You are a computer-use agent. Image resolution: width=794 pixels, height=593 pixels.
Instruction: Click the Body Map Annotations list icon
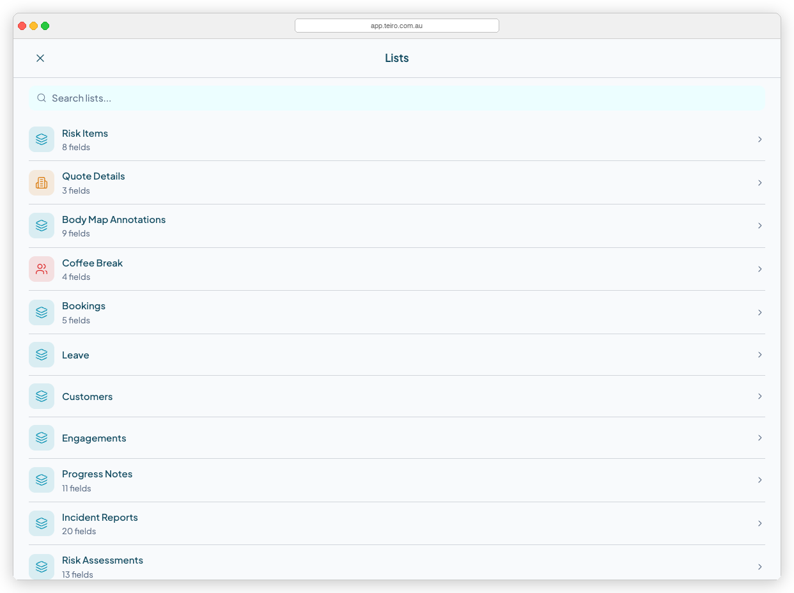click(x=41, y=225)
